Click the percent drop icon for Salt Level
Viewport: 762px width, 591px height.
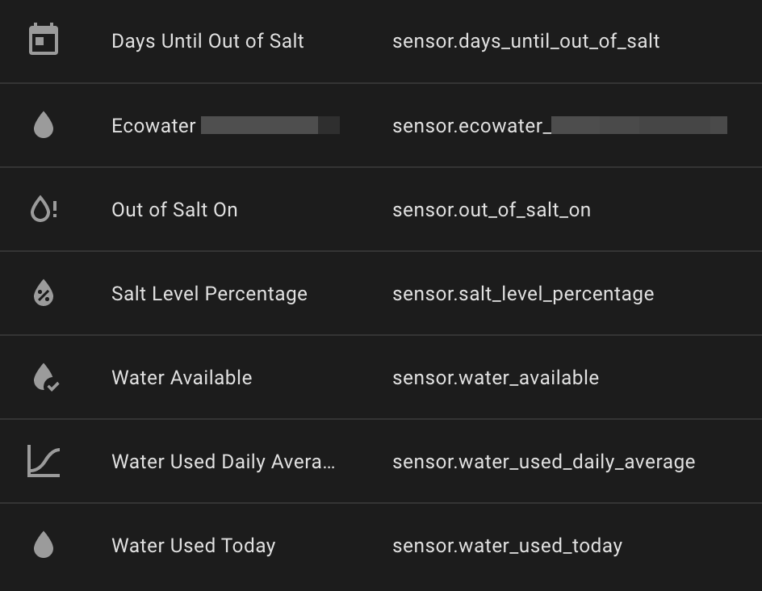[x=44, y=293]
